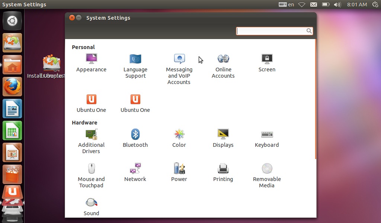Launch LibreOffice Calc from the launcher
Screen dimensions: 381x223
pos(12,130)
